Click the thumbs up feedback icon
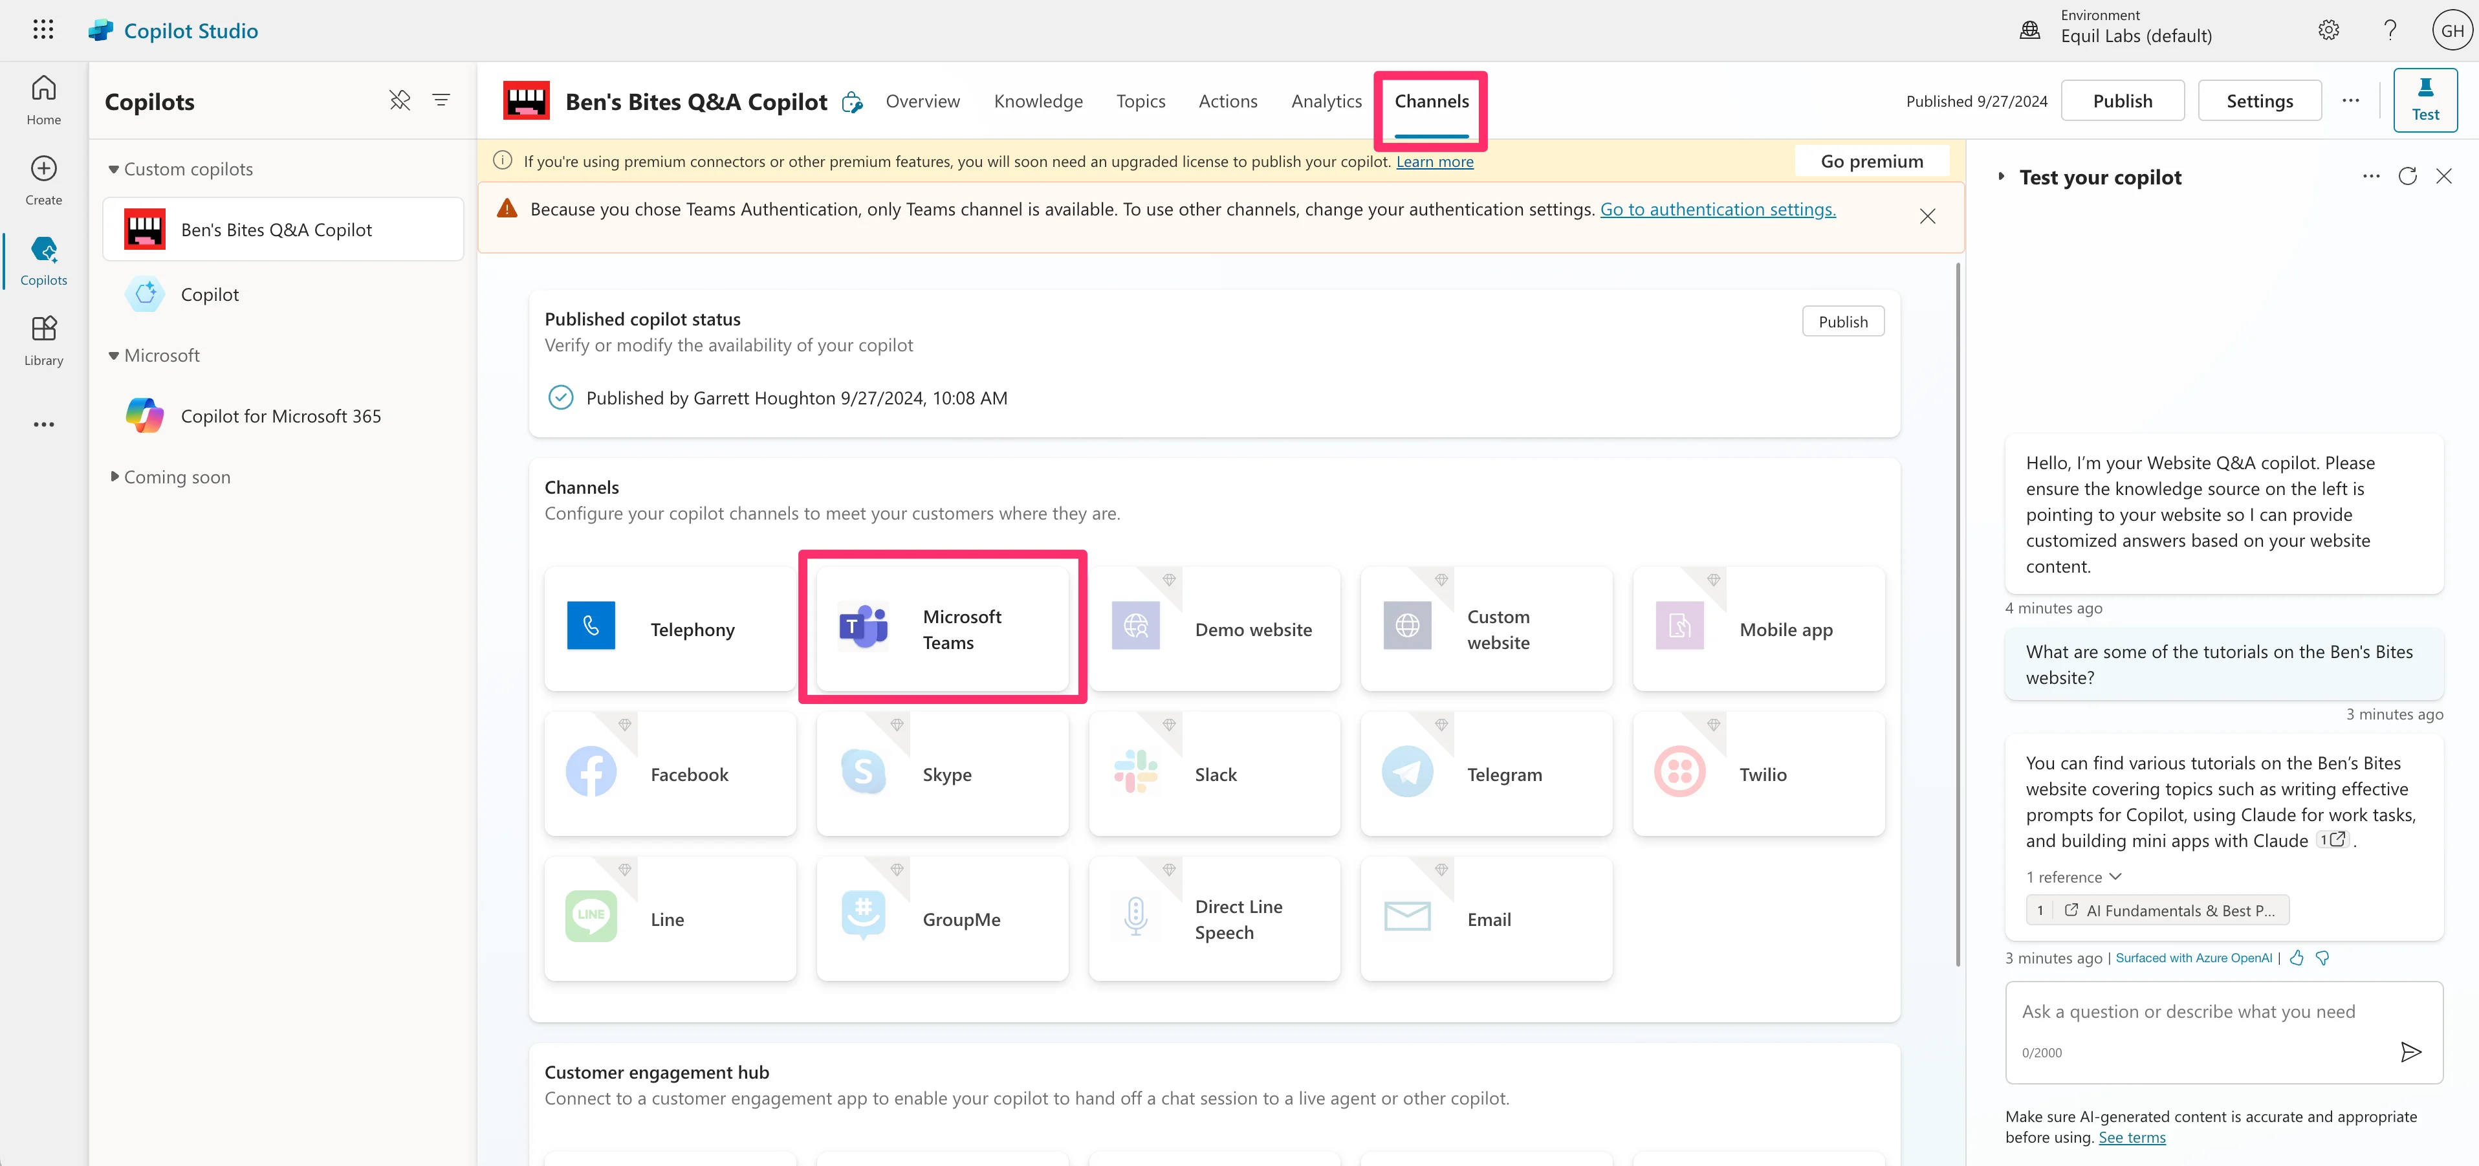This screenshot has height=1166, width=2479. click(x=2297, y=958)
